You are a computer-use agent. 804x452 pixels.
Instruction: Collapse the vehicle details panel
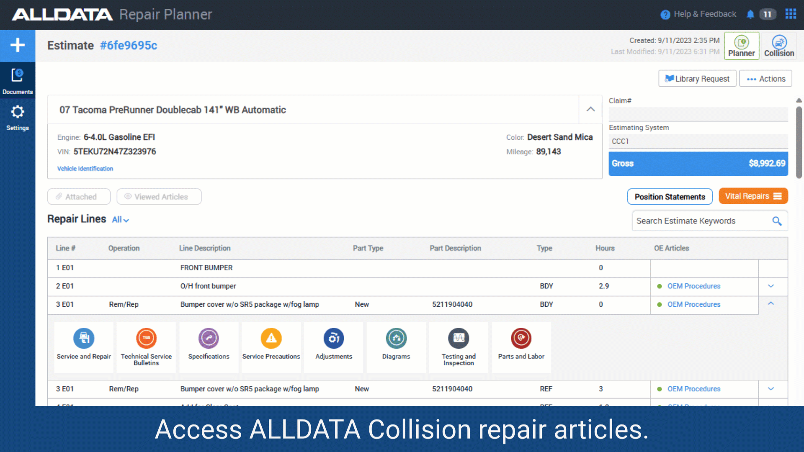click(590, 109)
